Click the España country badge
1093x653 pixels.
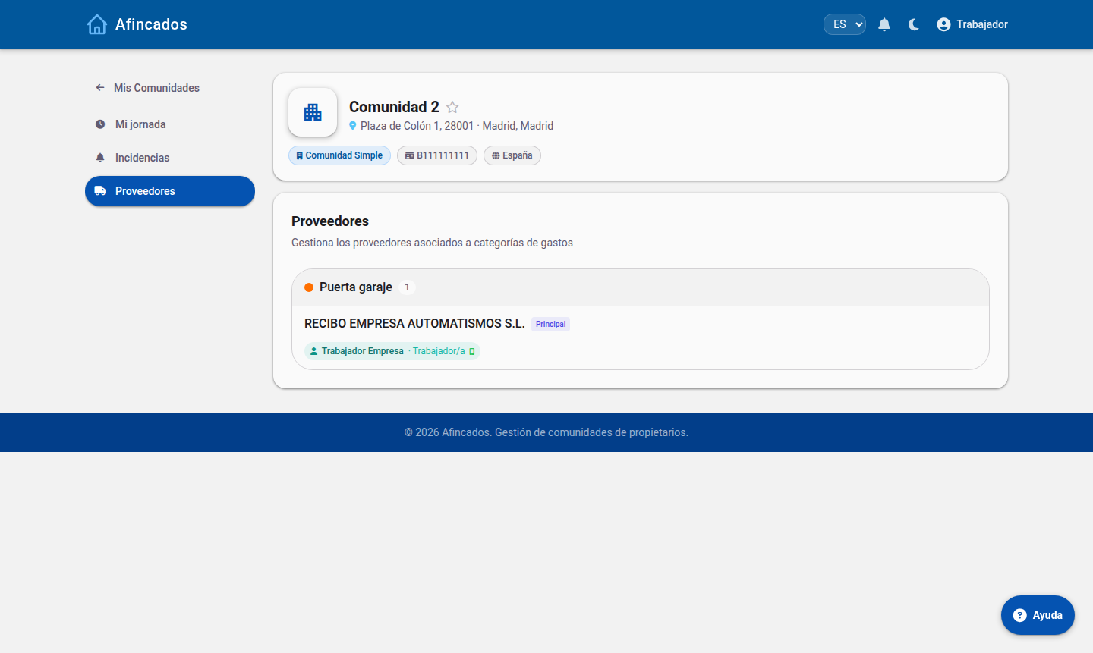coord(512,155)
